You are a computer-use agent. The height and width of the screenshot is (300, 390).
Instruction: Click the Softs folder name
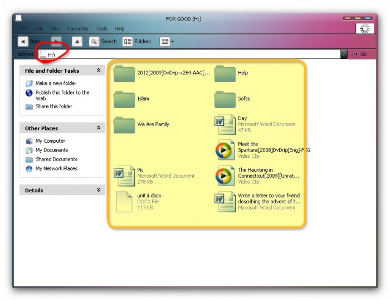pyautogui.click(x=244, y=98)
